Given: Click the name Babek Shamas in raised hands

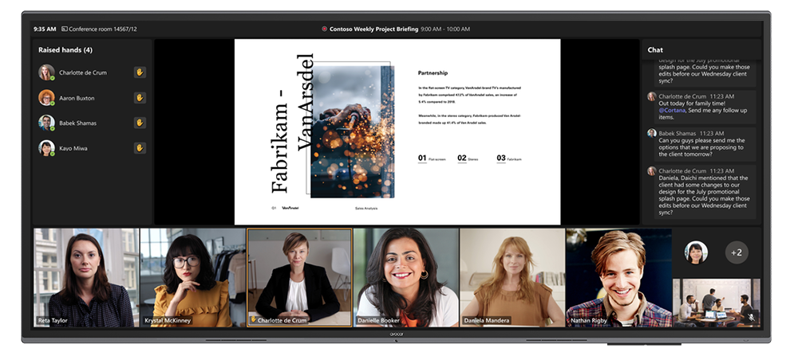Looking at the screenshot, I should point(78,123).
